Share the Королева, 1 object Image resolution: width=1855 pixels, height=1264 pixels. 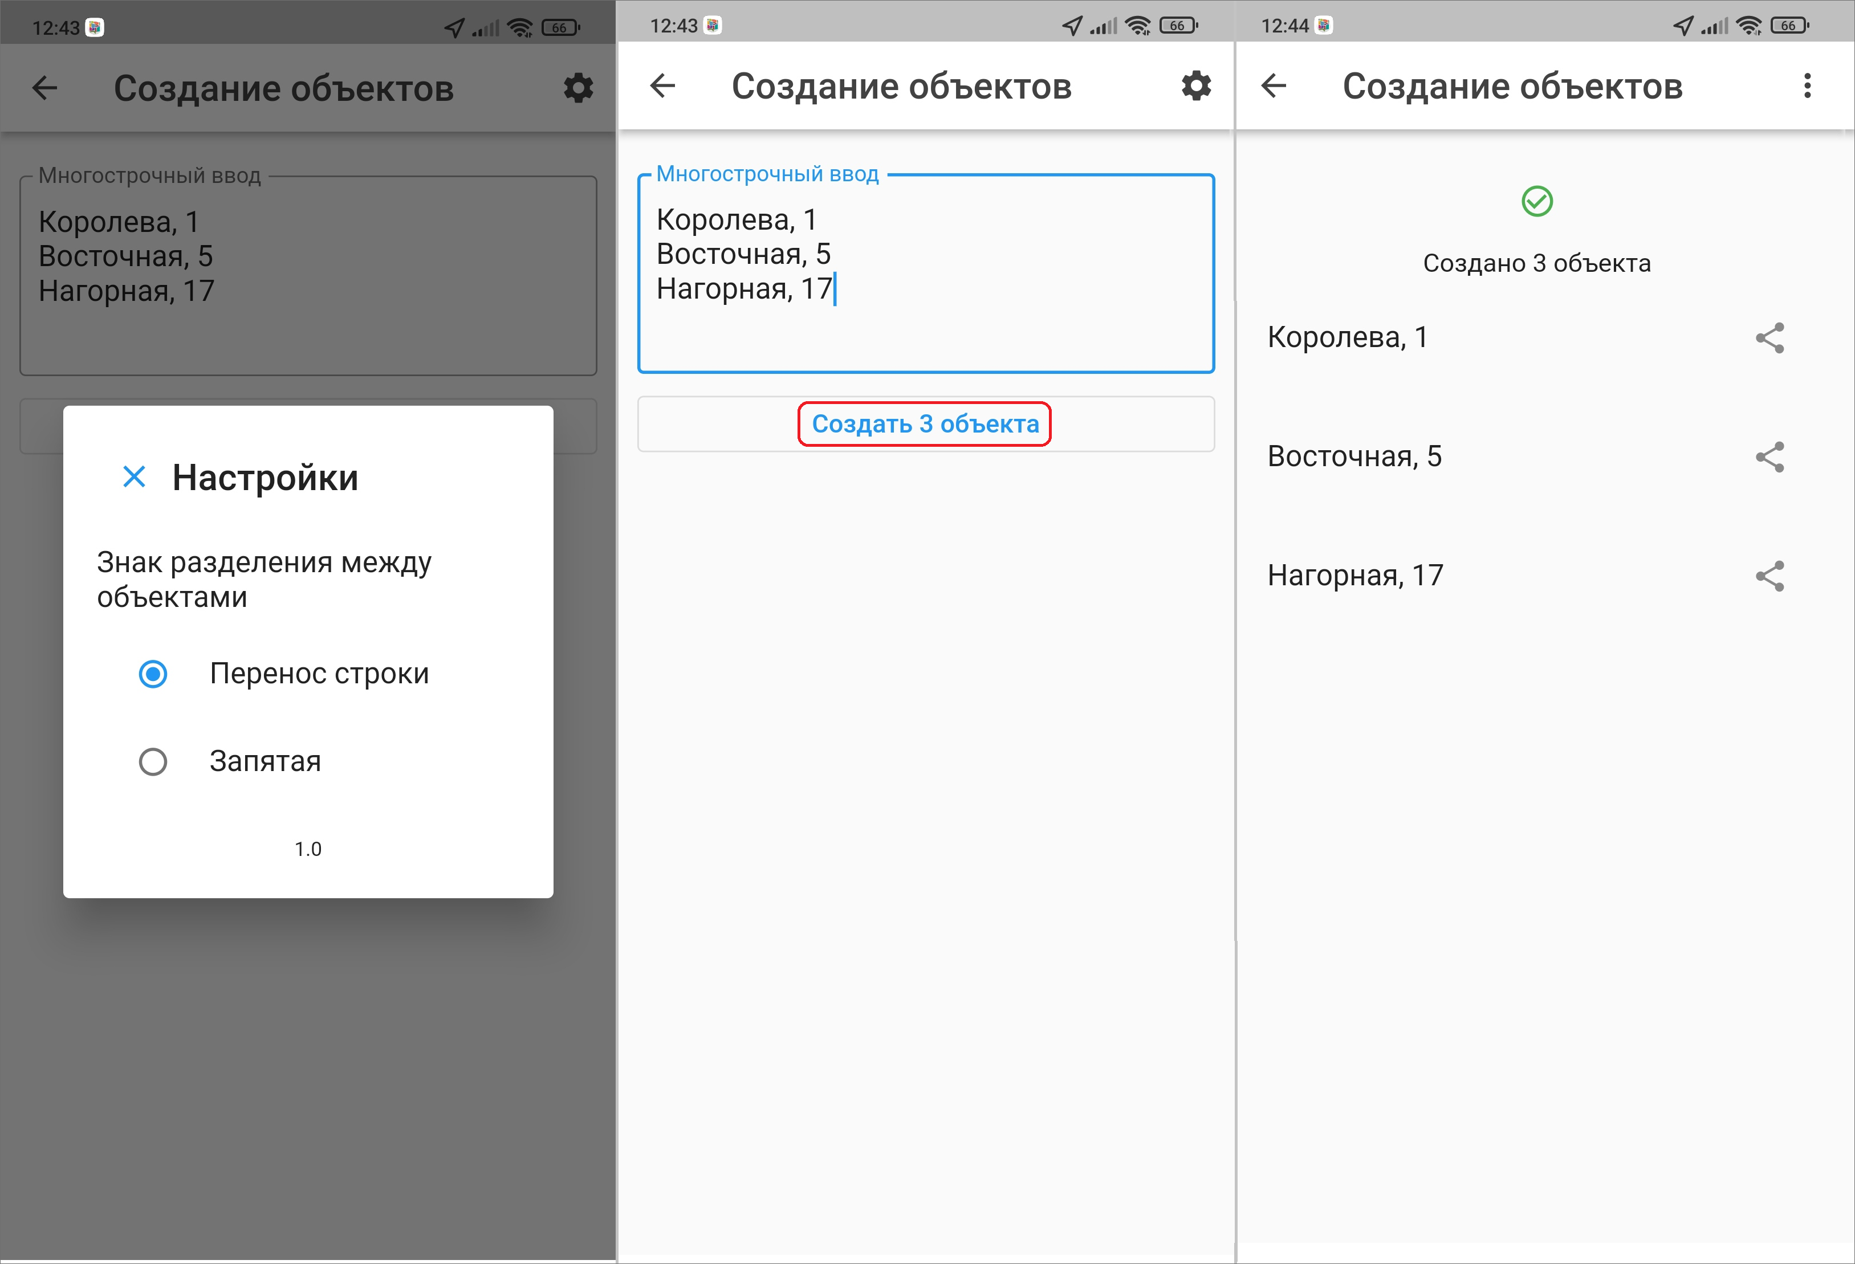1769,339
